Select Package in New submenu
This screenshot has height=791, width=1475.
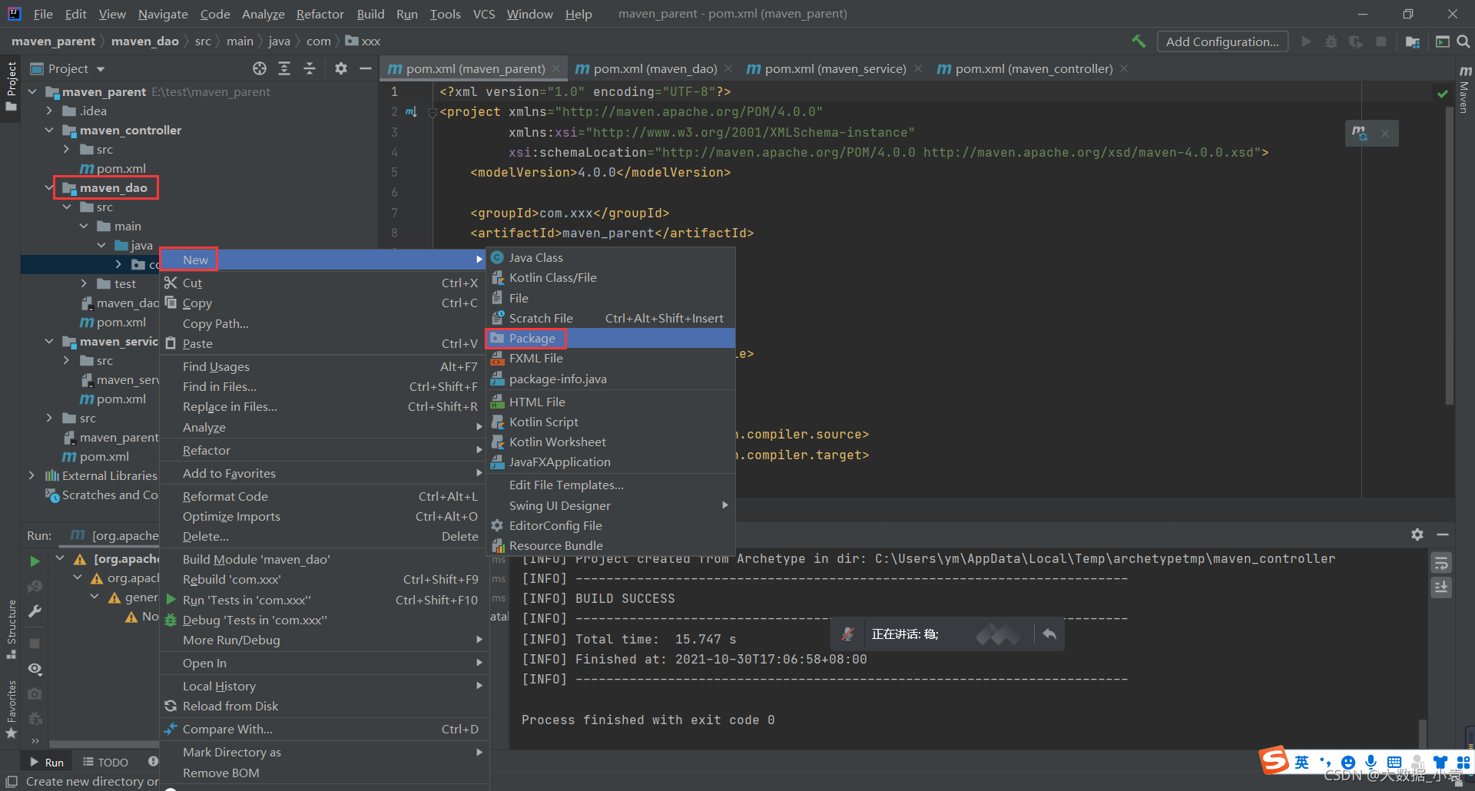pos(612,338)
